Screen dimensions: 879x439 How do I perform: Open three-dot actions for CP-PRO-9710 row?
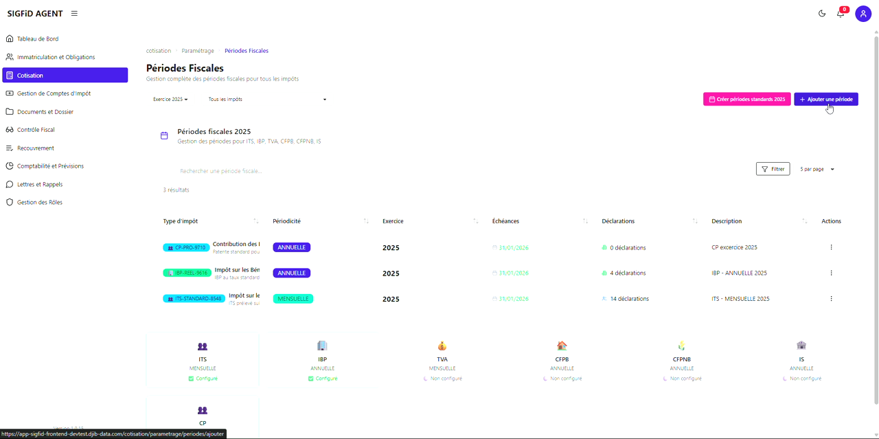831,247
